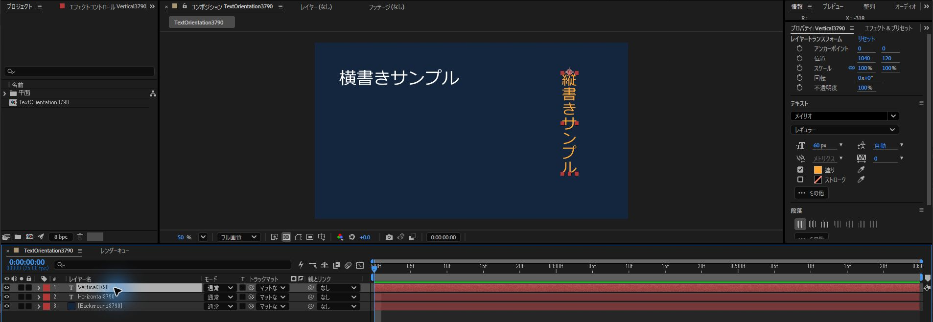
Task: Toggle shy layers hiding in timeline
Action: point(325,265)
